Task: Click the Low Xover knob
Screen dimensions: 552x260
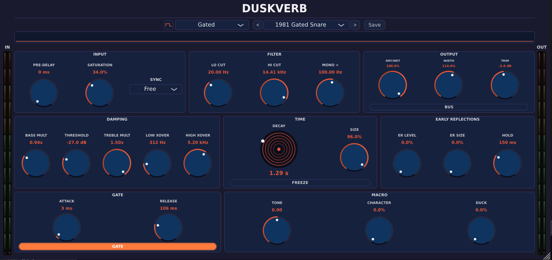Action: (x=157, y=163)
